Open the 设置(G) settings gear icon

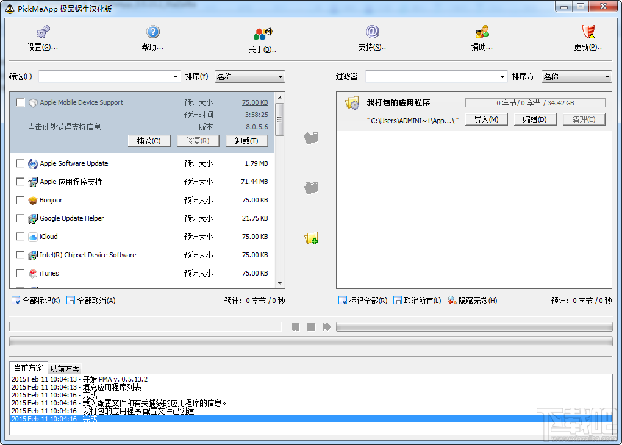[43, 32]
